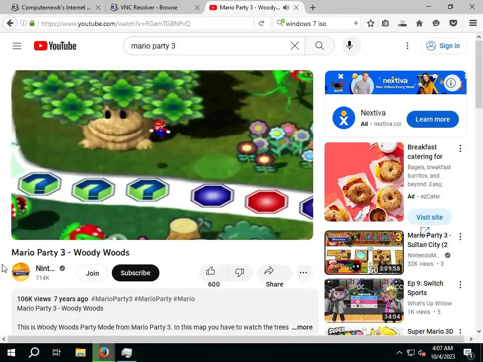Image resolution: width=483 pixels, height=362 pixels.
Task: Share the Woody Woods video
Action: pyautogui.click(x=275, y=273)
